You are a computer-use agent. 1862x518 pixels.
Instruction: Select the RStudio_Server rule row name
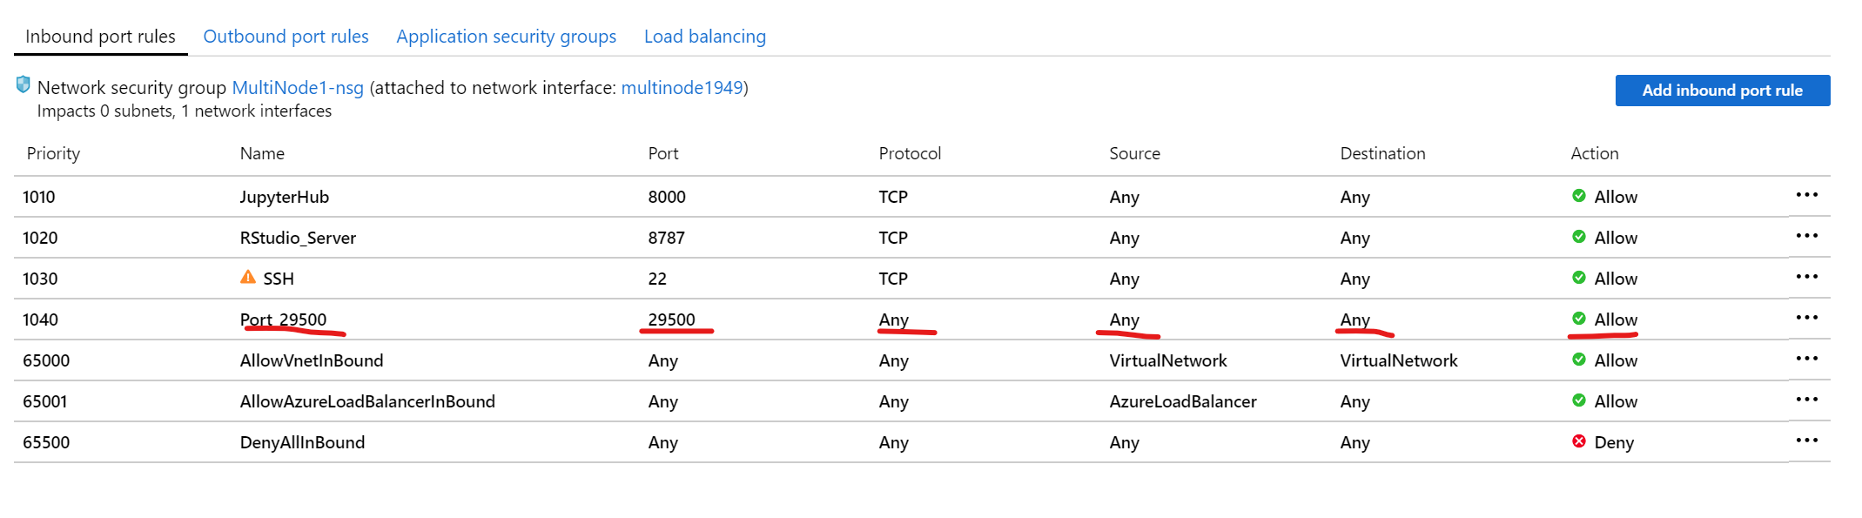click(x=298, y=238)
